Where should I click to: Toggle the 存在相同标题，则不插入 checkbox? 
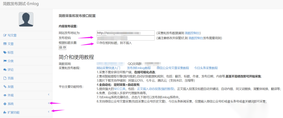[98, 43]
